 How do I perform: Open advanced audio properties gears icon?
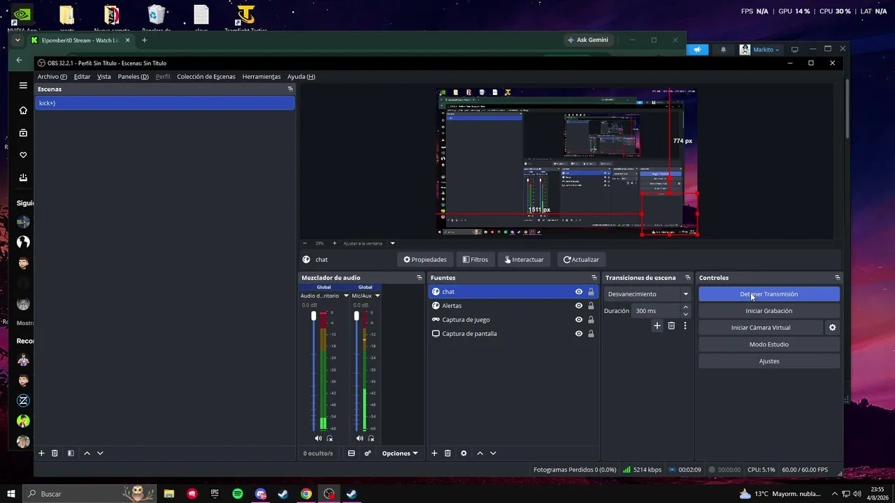coord(368,453)
